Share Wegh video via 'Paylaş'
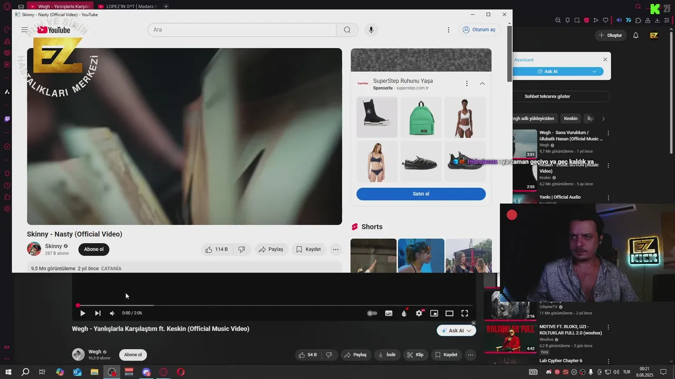The height and width of the screenshot is (379, 675). [355, 355]
